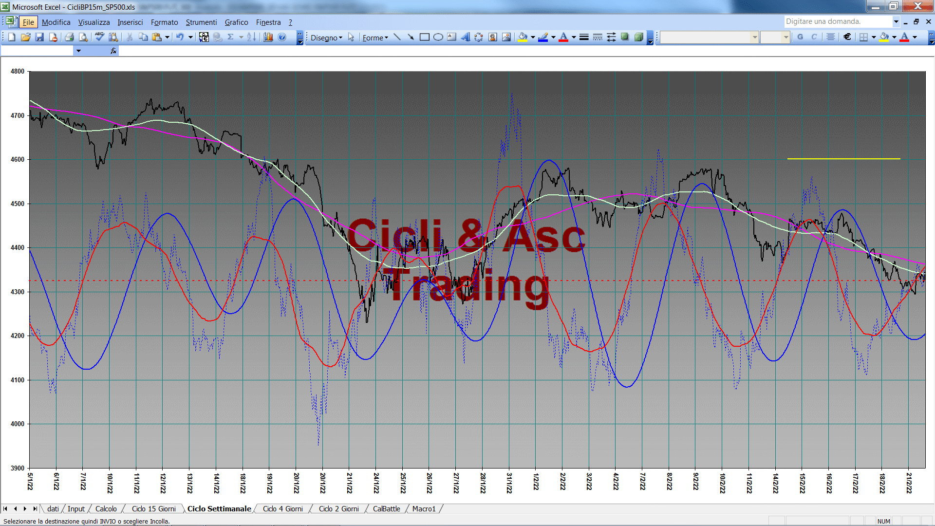Toggle bold (G) formatting
The width and height of the screenshot is (935, 526).
tap(800, 37)
